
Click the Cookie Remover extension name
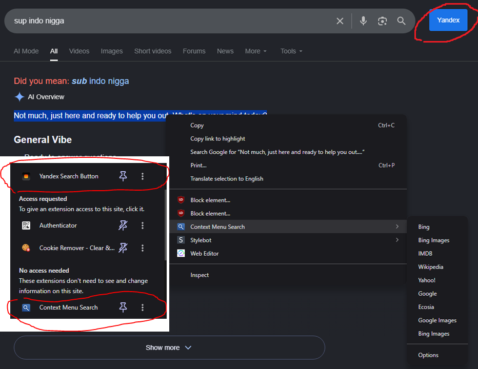click(x=77, y=248)
